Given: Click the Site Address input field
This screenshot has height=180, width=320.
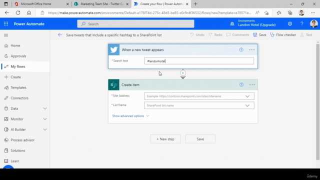Looking at the screenshot, I should pyautogui.click(x=199, y=96).
